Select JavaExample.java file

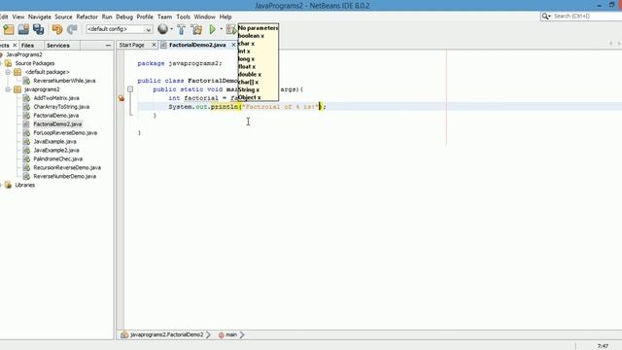pos(54,142)
